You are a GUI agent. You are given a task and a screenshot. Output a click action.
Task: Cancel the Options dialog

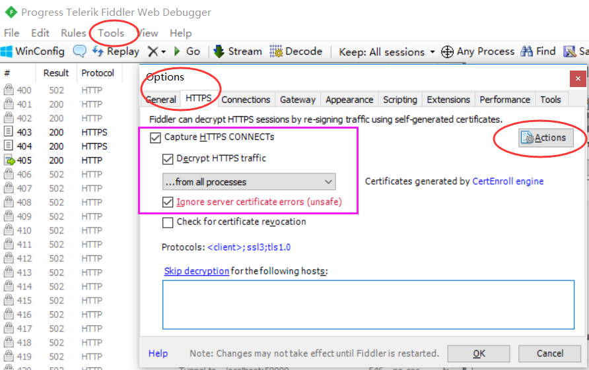[x=550, y=354]
